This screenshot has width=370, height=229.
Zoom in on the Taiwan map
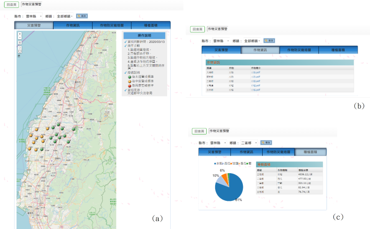tap(19, 34)
